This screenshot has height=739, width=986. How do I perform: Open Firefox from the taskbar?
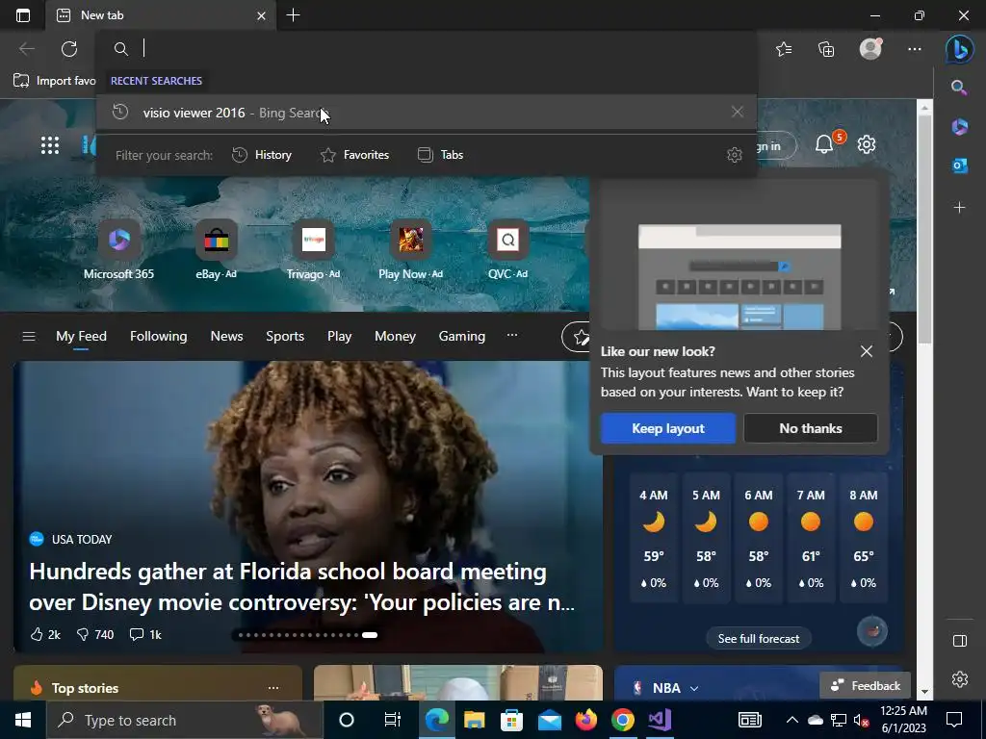pos(586,720)
